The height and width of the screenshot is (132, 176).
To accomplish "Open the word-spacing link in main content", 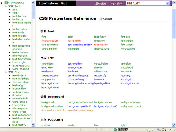I will point(128,49).
